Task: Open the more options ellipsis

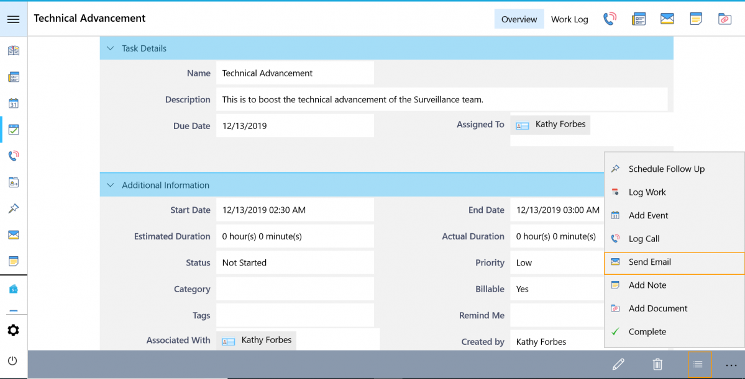Action: (731, 365)
